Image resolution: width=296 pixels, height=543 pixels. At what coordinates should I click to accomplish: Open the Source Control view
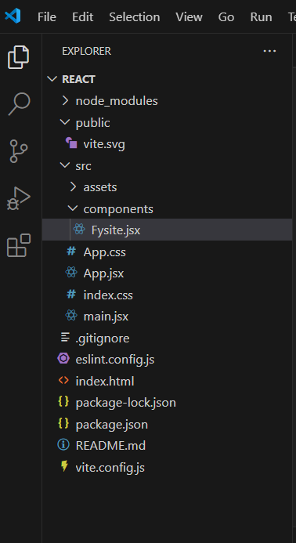click(19, 151)
